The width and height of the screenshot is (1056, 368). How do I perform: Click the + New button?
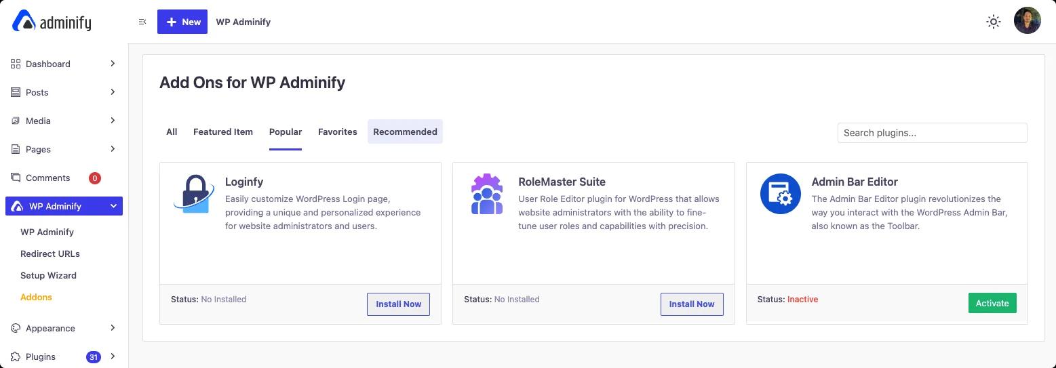click(182, 22)
